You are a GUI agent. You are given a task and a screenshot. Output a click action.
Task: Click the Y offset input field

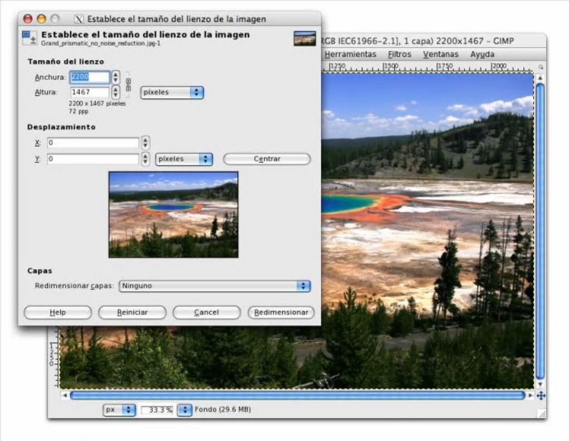[93, 159]
